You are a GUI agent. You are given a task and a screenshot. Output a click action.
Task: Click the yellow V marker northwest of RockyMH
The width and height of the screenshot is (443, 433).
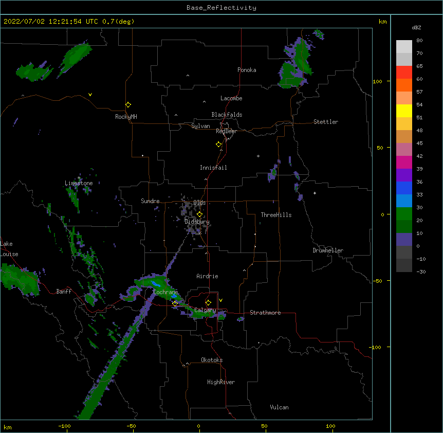point(90,95)
